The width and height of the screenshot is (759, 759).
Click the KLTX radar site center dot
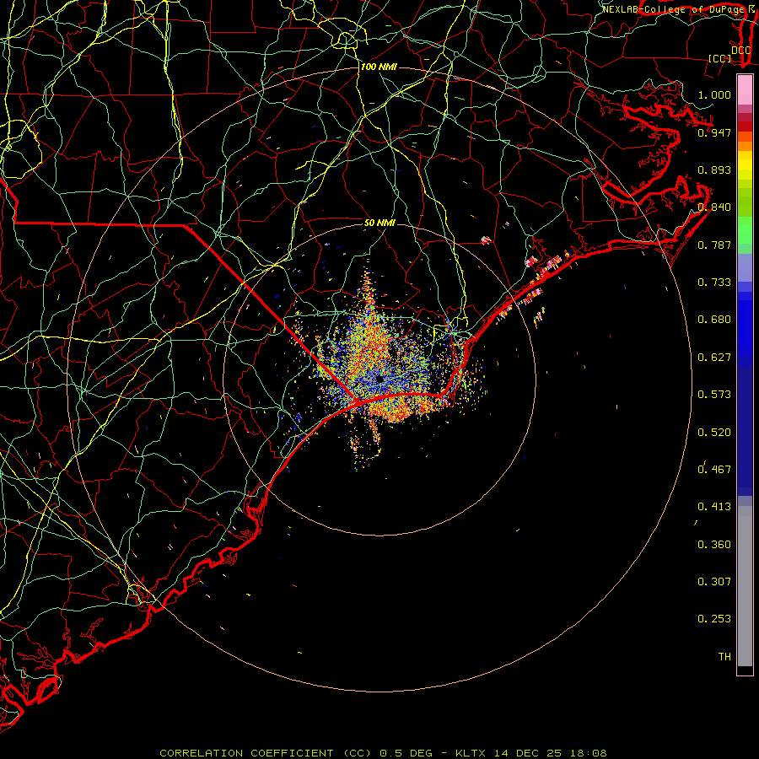379,379
